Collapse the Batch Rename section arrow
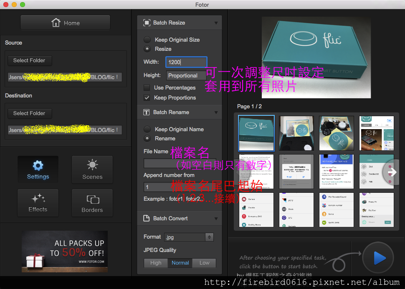 tap(216, 112)
